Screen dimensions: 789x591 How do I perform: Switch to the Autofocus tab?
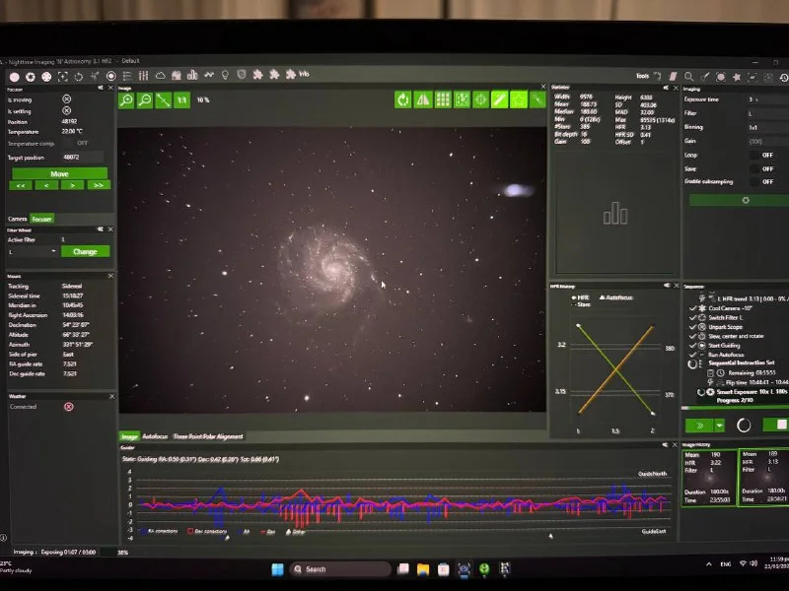click(x=155, y=436)
